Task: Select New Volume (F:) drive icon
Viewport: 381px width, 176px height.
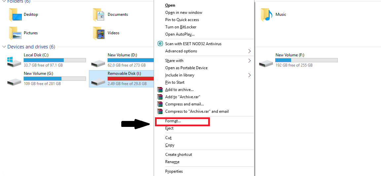Action: [x=266, y=64]
